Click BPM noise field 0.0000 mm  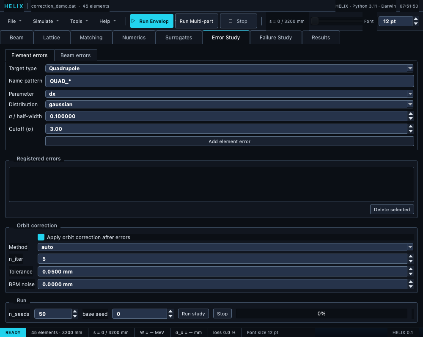click(222, 284)
